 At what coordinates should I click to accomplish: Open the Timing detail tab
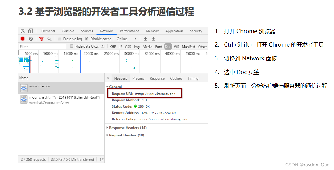[x=193, y=78]
